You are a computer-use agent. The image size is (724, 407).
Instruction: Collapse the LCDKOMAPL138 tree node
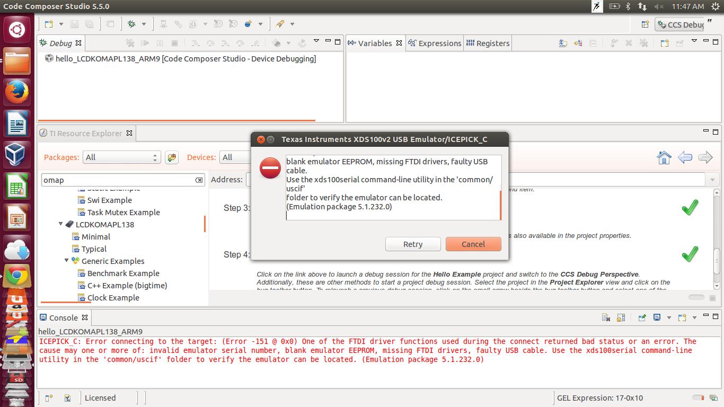pos(61,224)
